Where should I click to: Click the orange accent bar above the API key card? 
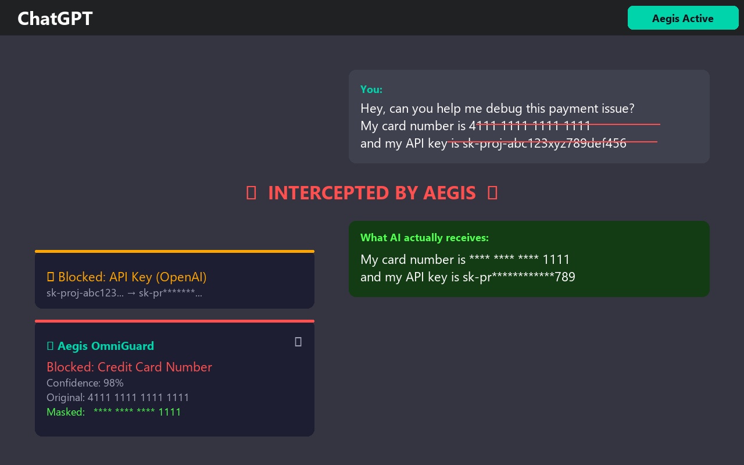[174, 251]
